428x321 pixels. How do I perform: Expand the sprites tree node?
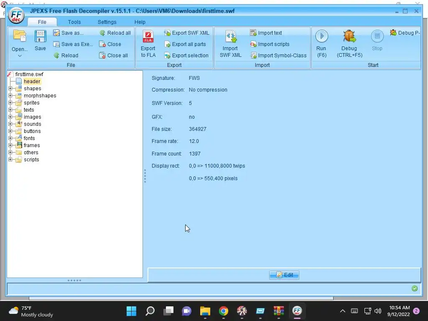click(10, 103)
